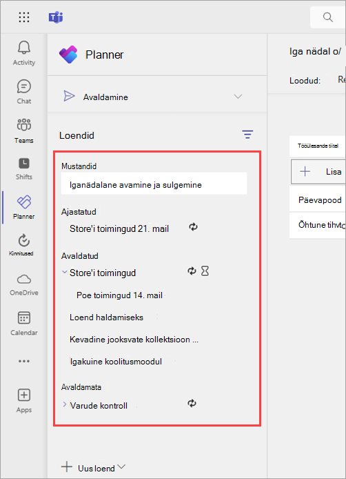Open Igakuine koolitusmoodul list
This screenshot has height=479, width=346.
tap(116, 362)
